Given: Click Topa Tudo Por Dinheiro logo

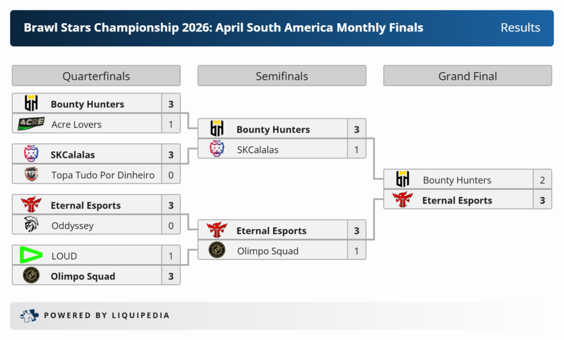Looking at the screenshot, I should pyautogui.click(x=31, y=175).
